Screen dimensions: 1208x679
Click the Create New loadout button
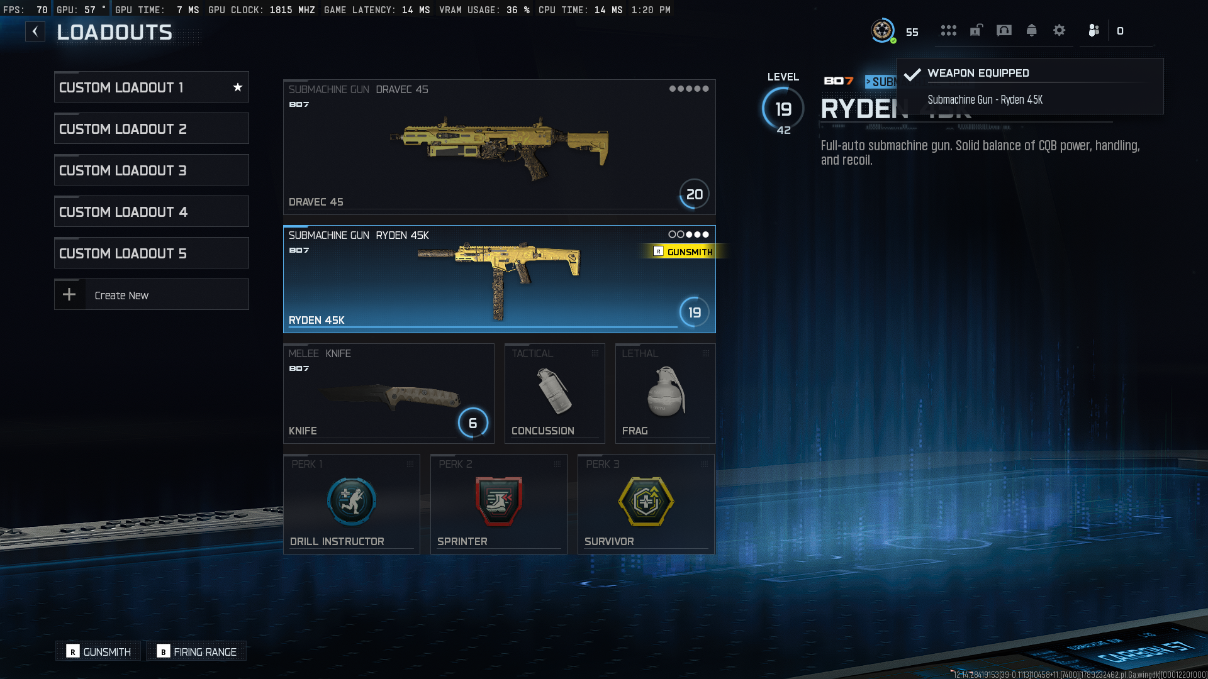pos(151,295)
